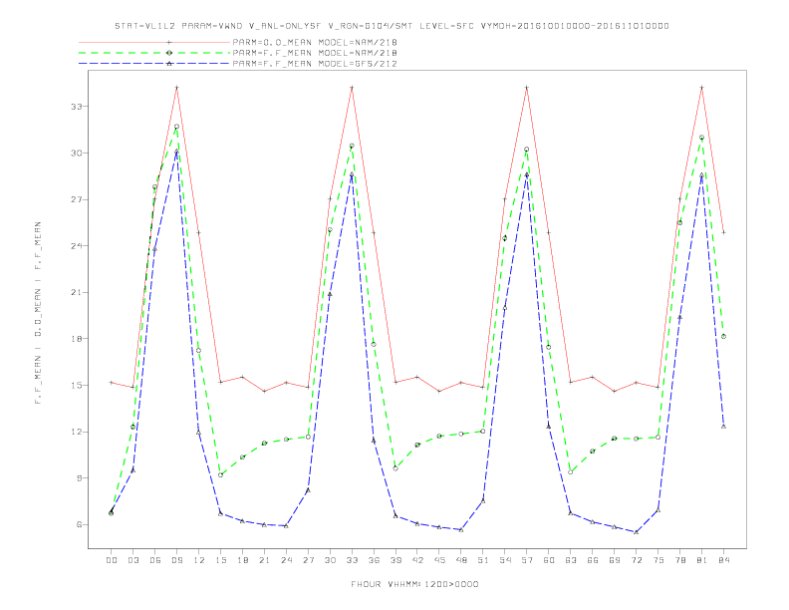This screenshot has height=610, width=789.
Task: Click y-axis tick label 6
Action: pyautogui.click(x=79, y=524)
